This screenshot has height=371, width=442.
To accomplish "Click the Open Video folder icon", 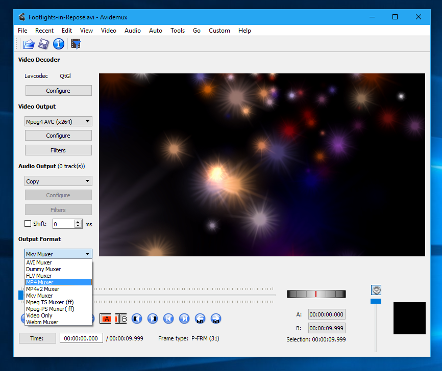I will [29, 44].
